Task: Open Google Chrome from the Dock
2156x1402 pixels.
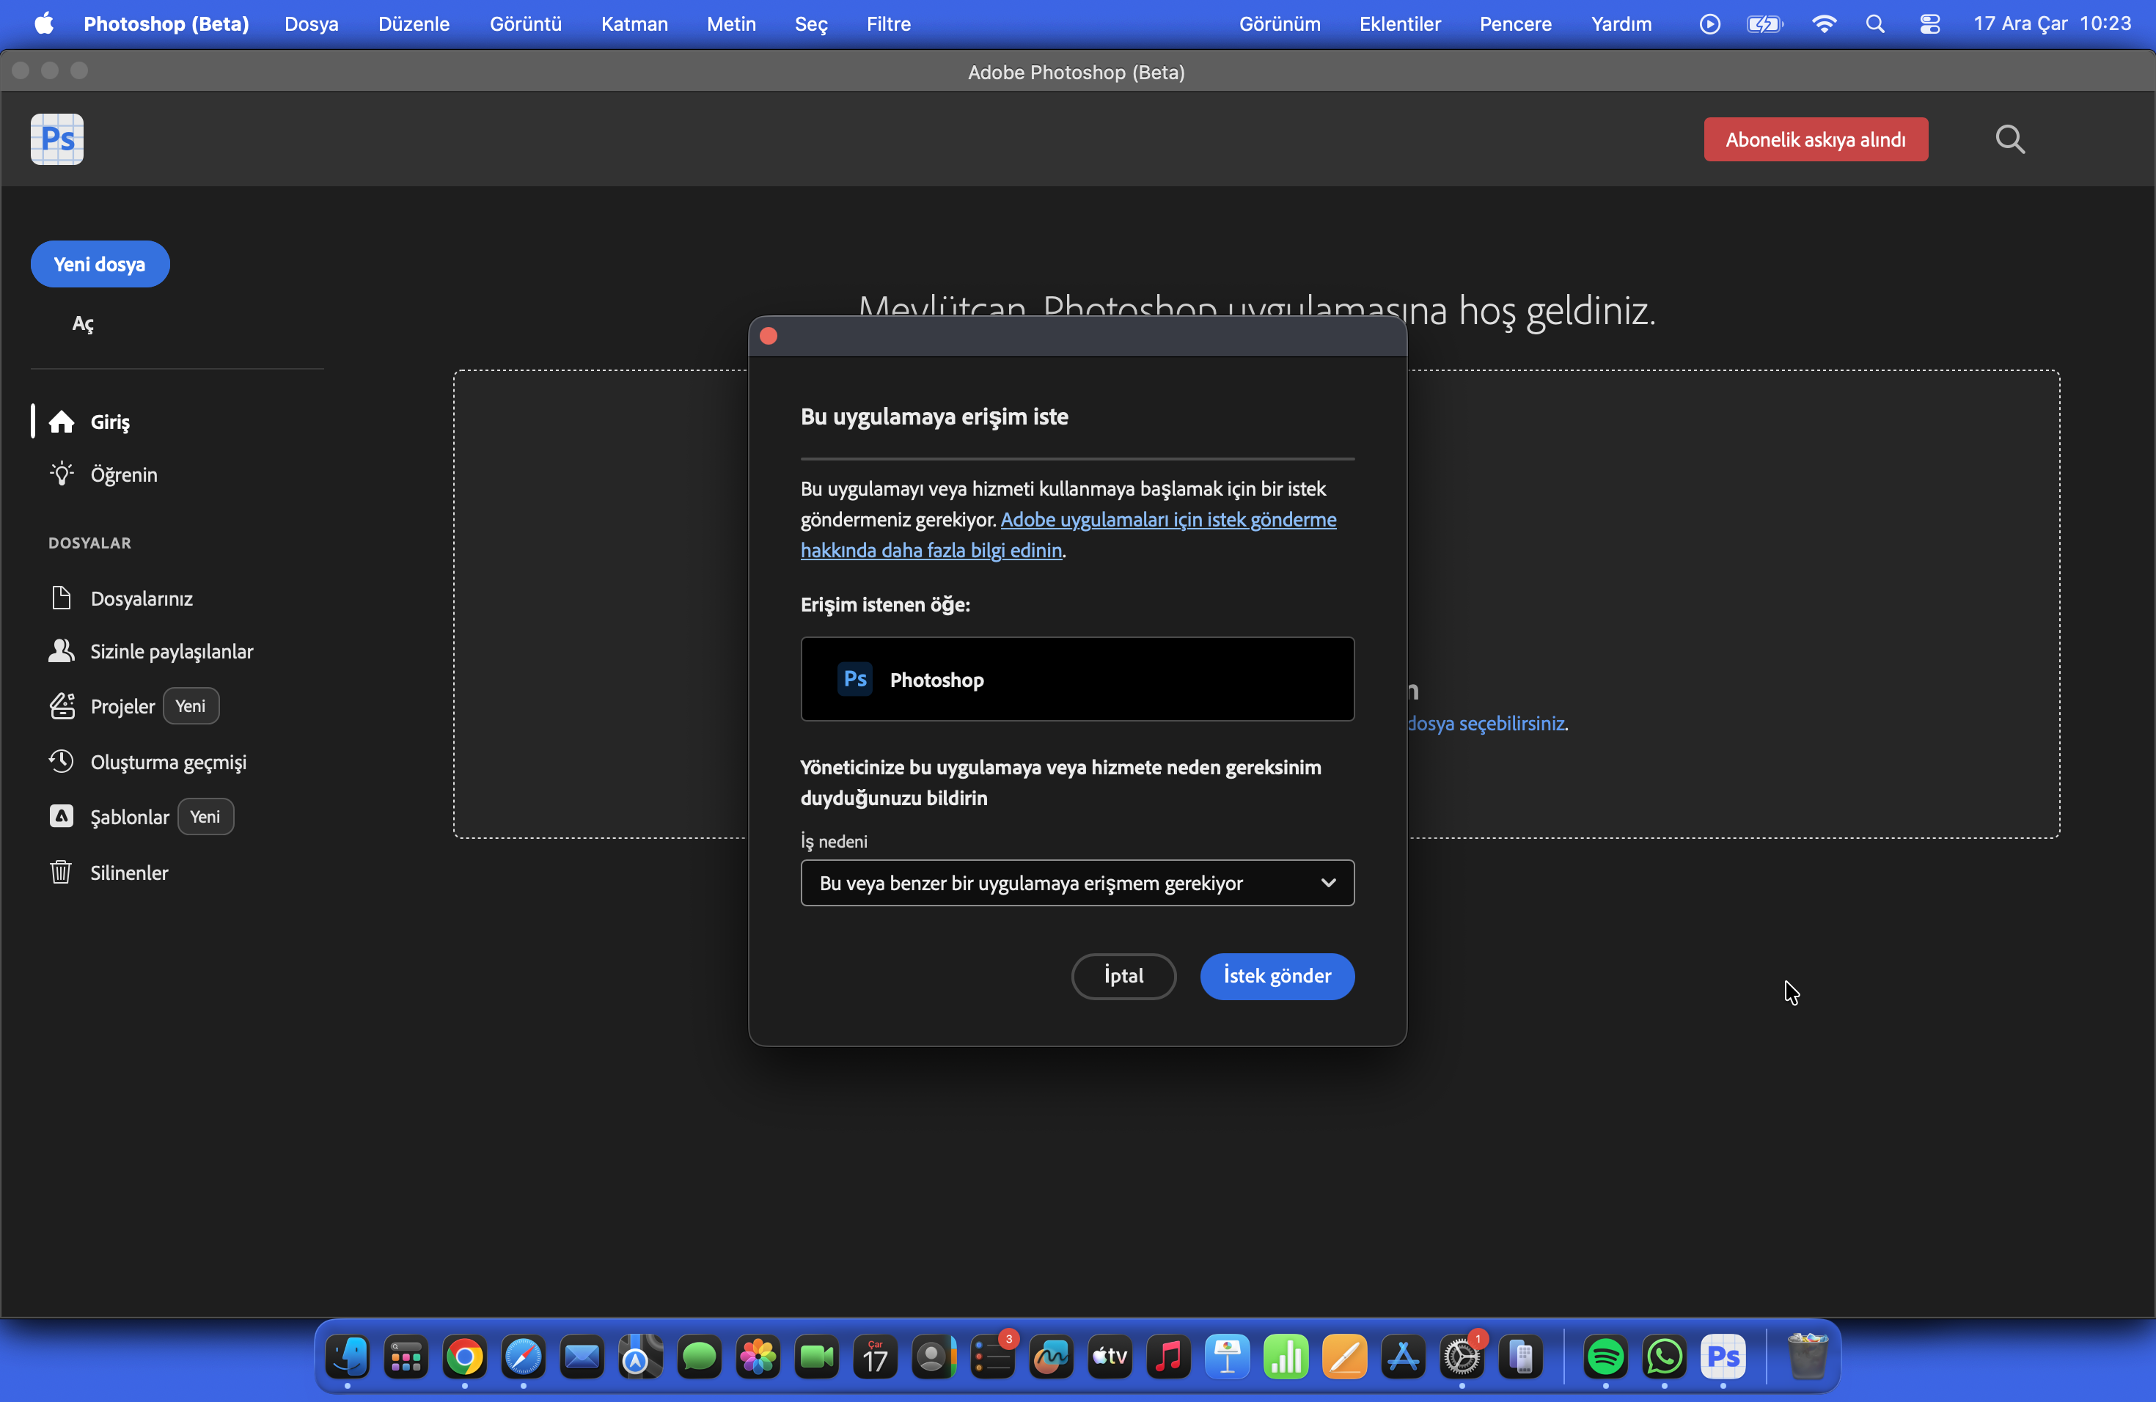Action: coord(463,1357)
